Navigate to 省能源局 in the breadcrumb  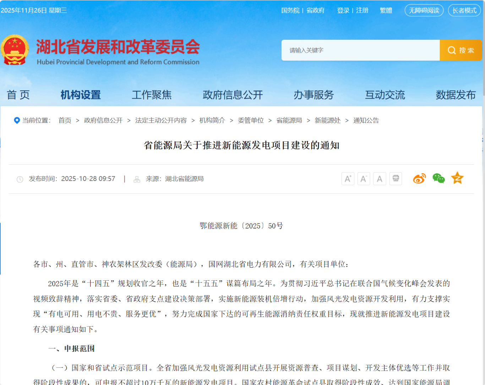tap(289, 120)
